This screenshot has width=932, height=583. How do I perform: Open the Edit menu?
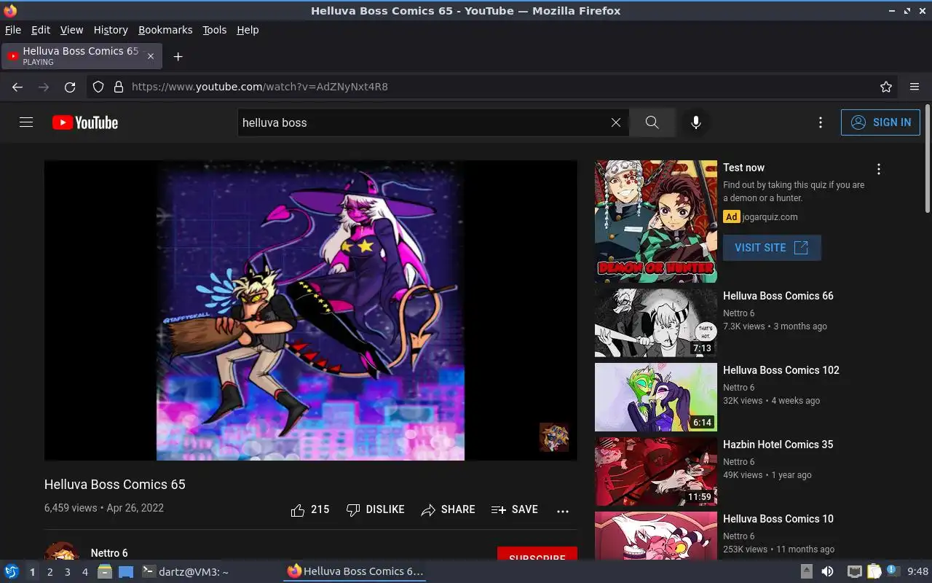coord(41,30)
